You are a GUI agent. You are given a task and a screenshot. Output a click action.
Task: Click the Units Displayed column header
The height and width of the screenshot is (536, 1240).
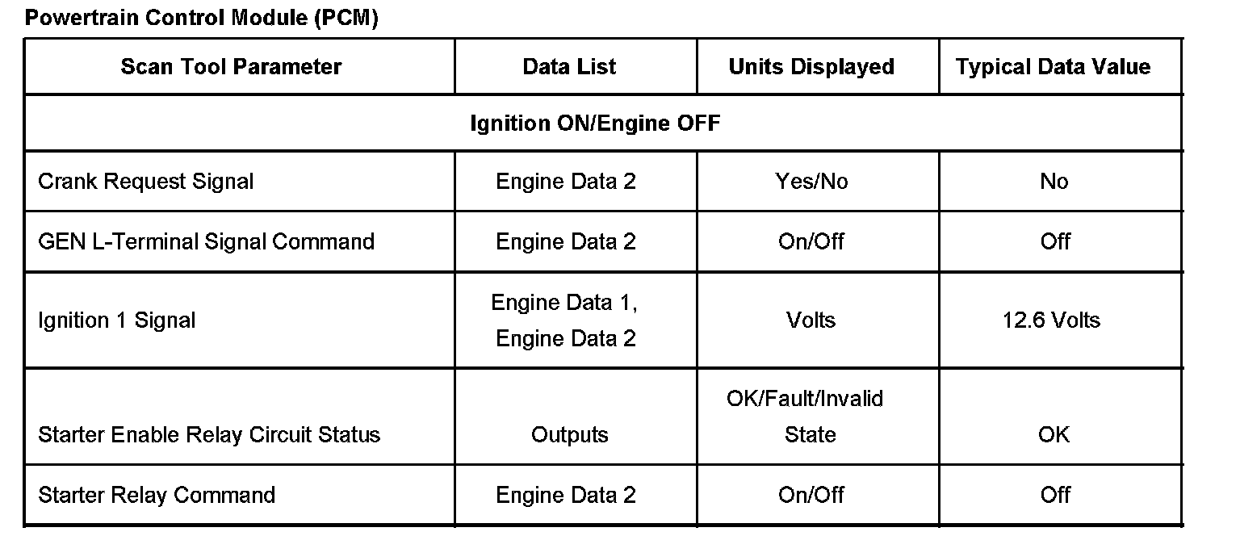tap(811, 67)
